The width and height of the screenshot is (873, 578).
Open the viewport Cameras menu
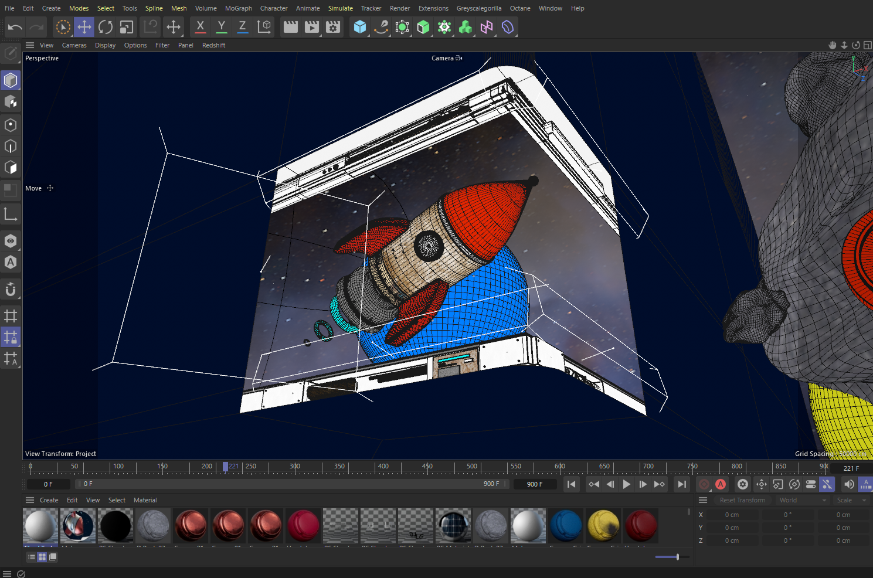click(x=74, y=45)
